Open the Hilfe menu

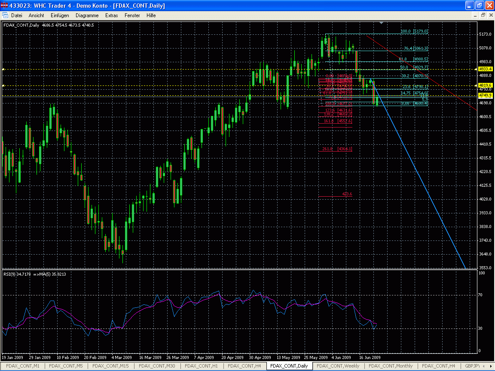[x=151, y=15]
